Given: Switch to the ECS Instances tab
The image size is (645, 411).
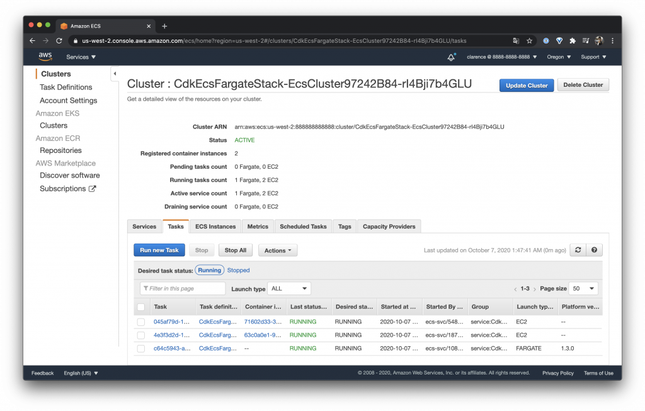Looking at the screenshot, I should point(215,227).
